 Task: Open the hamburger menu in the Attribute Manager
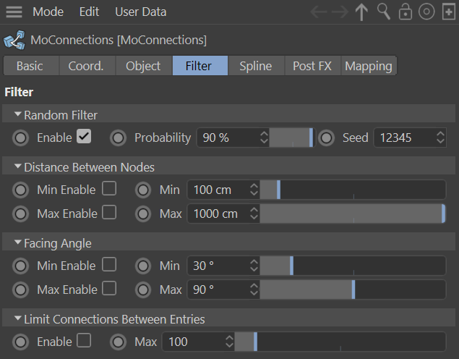coord(14,12)
